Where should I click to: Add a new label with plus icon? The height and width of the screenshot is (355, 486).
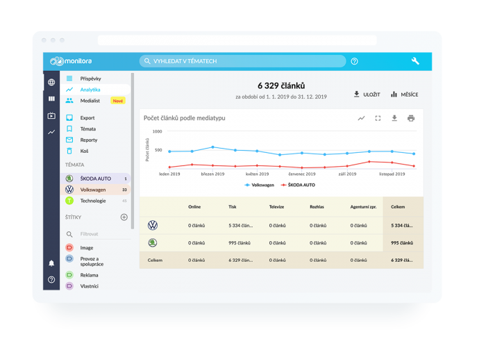pos(124,217)
